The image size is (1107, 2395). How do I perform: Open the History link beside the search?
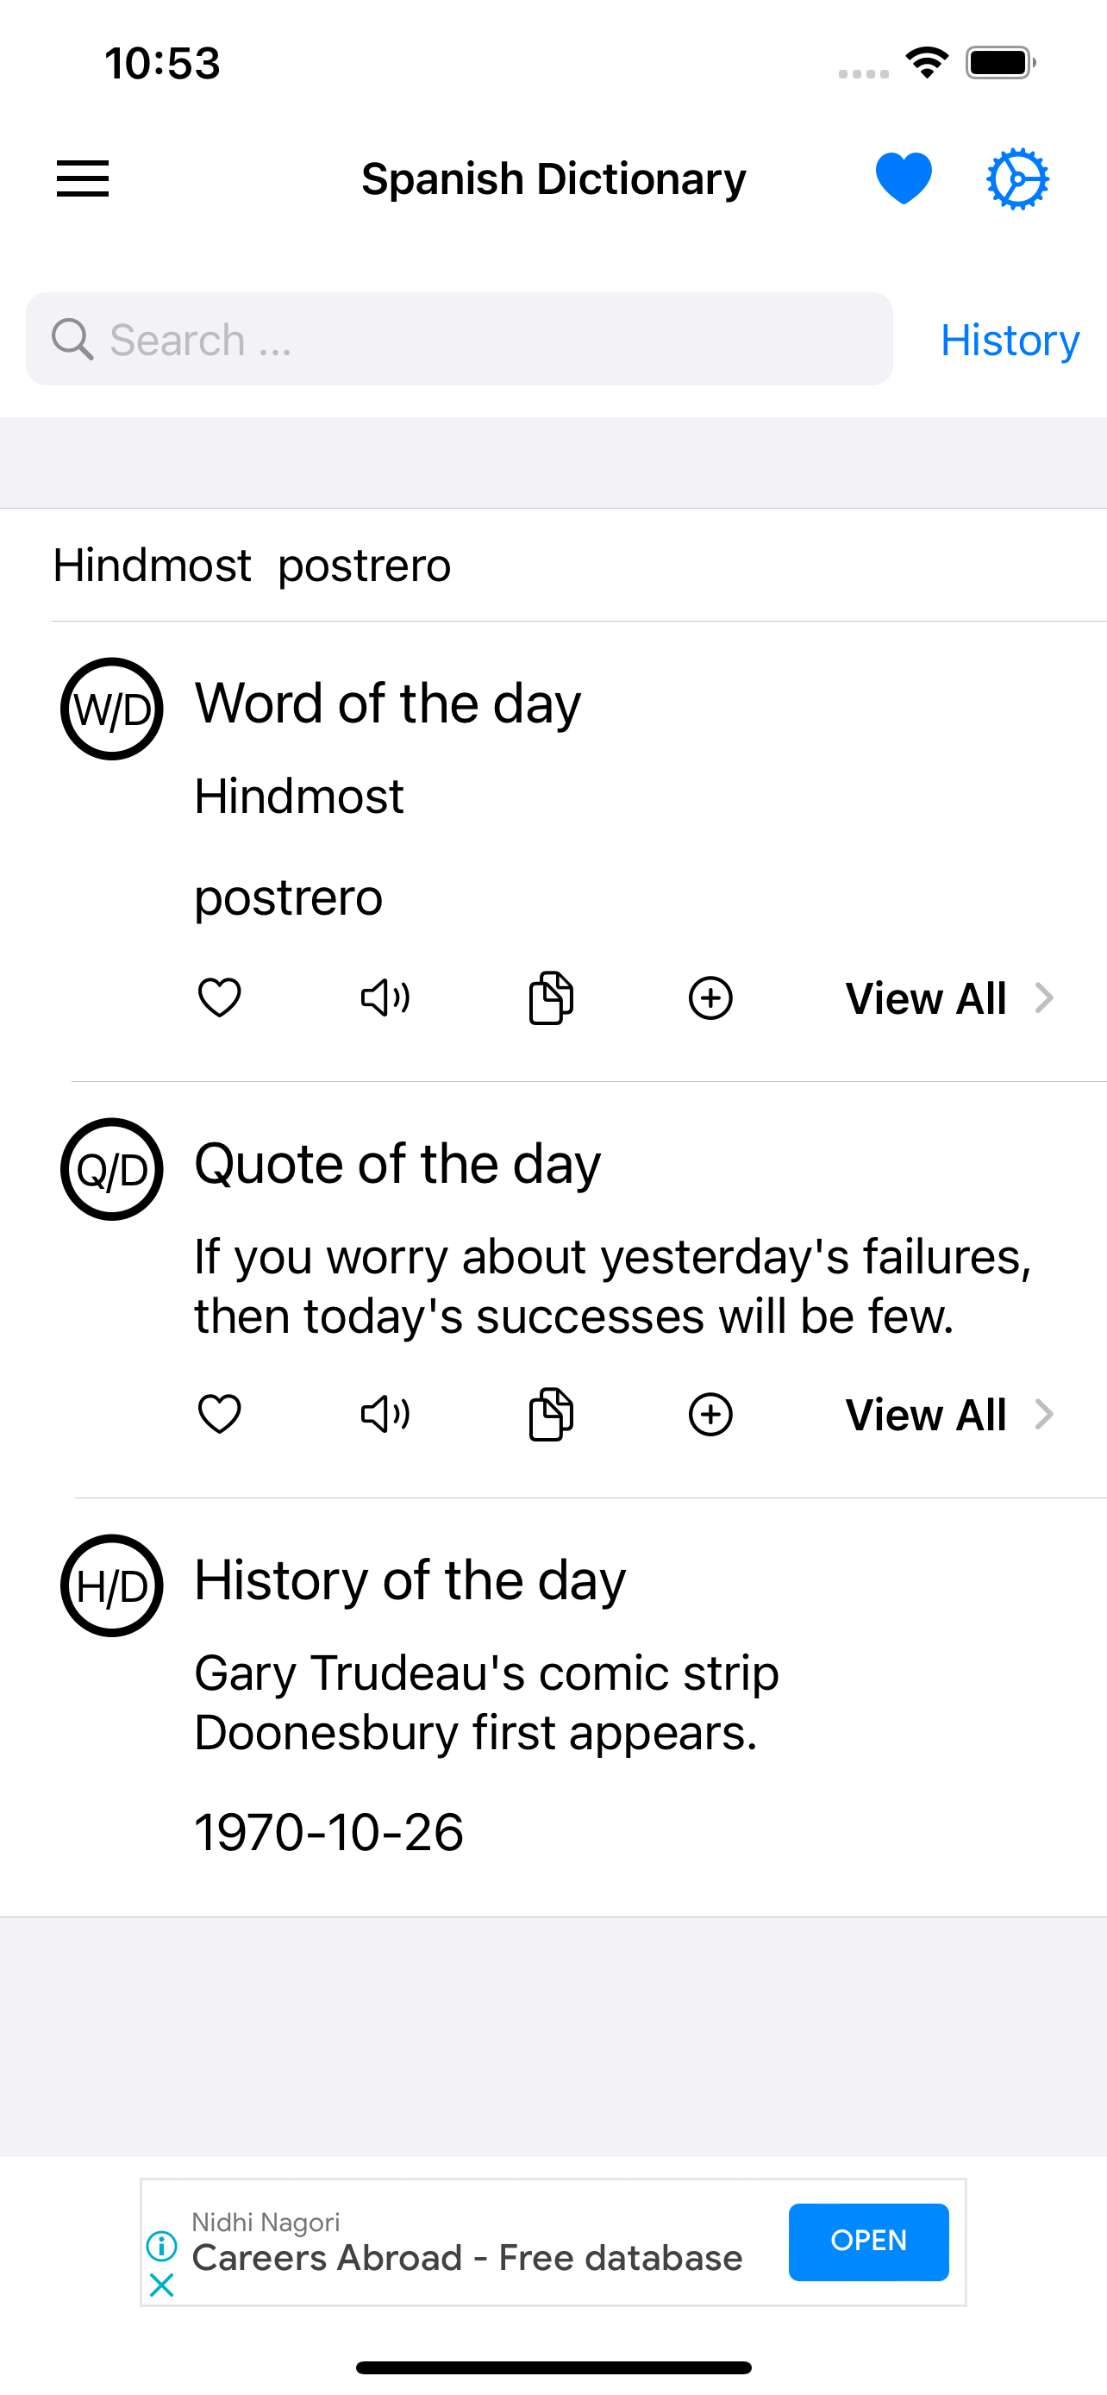(1009, 341)
